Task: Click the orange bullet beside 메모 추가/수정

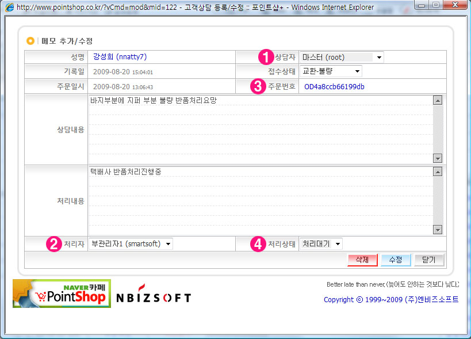Action: click(x=30, y=41)
